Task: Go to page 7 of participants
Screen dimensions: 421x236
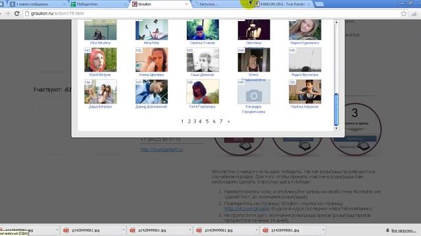Action: (x=221, y=121)
